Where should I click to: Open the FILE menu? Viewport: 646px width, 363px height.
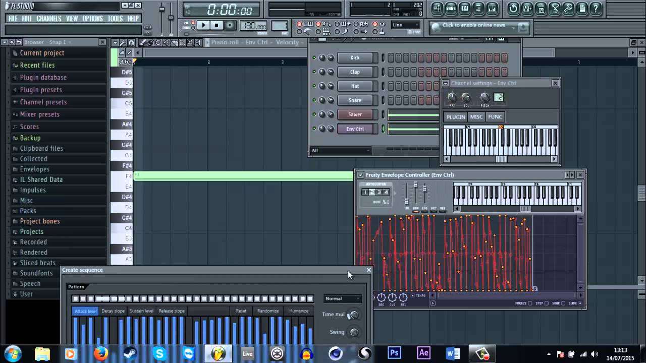pyautogui.click(x=13, y=19)
